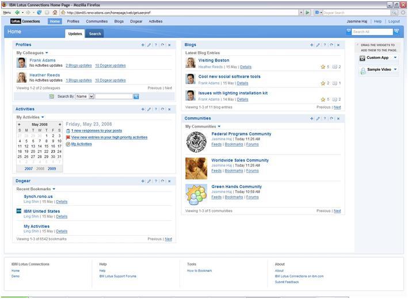Select May 23 in the calendar
This screenshot has height=299, width=408.
(53, 151)
